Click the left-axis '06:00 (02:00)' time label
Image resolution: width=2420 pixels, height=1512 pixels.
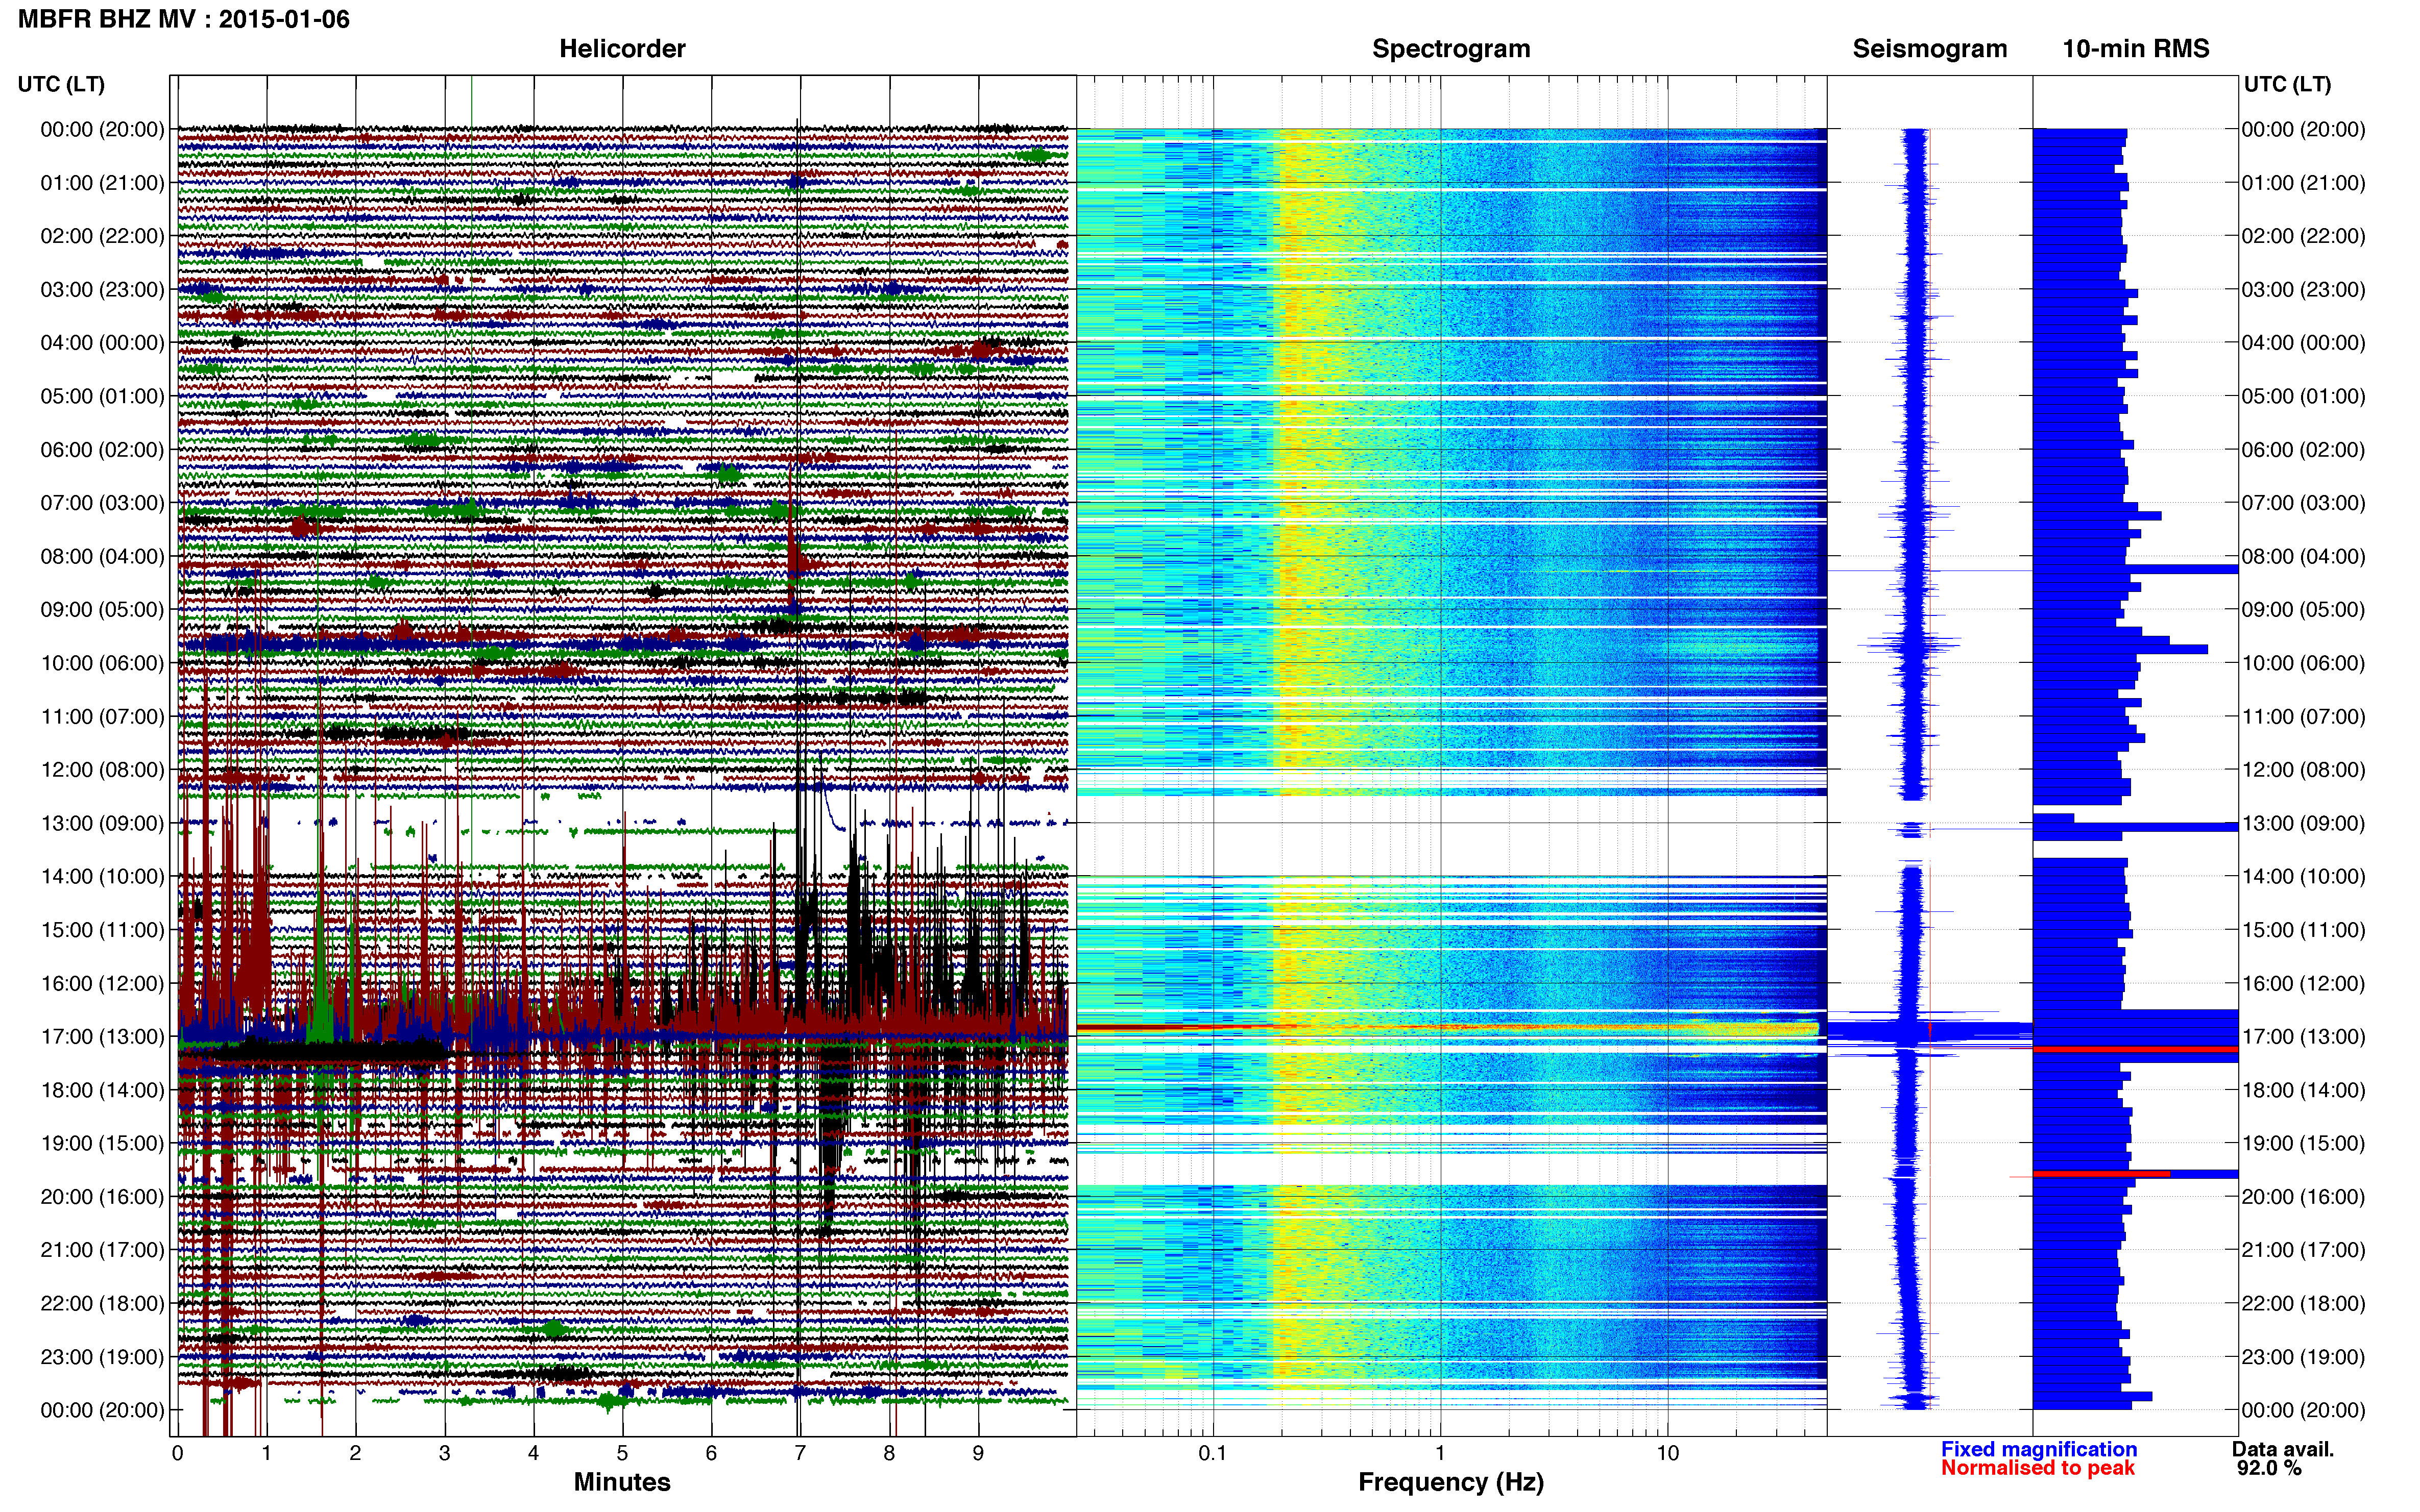(x=102, y=450)
